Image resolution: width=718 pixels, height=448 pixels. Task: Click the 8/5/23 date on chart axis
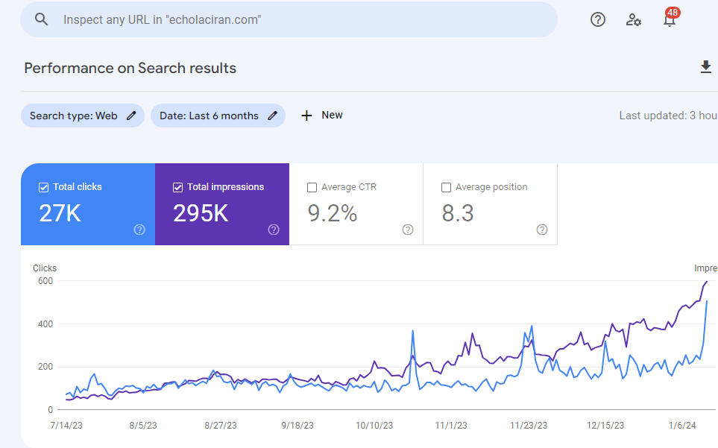[143, 426]
